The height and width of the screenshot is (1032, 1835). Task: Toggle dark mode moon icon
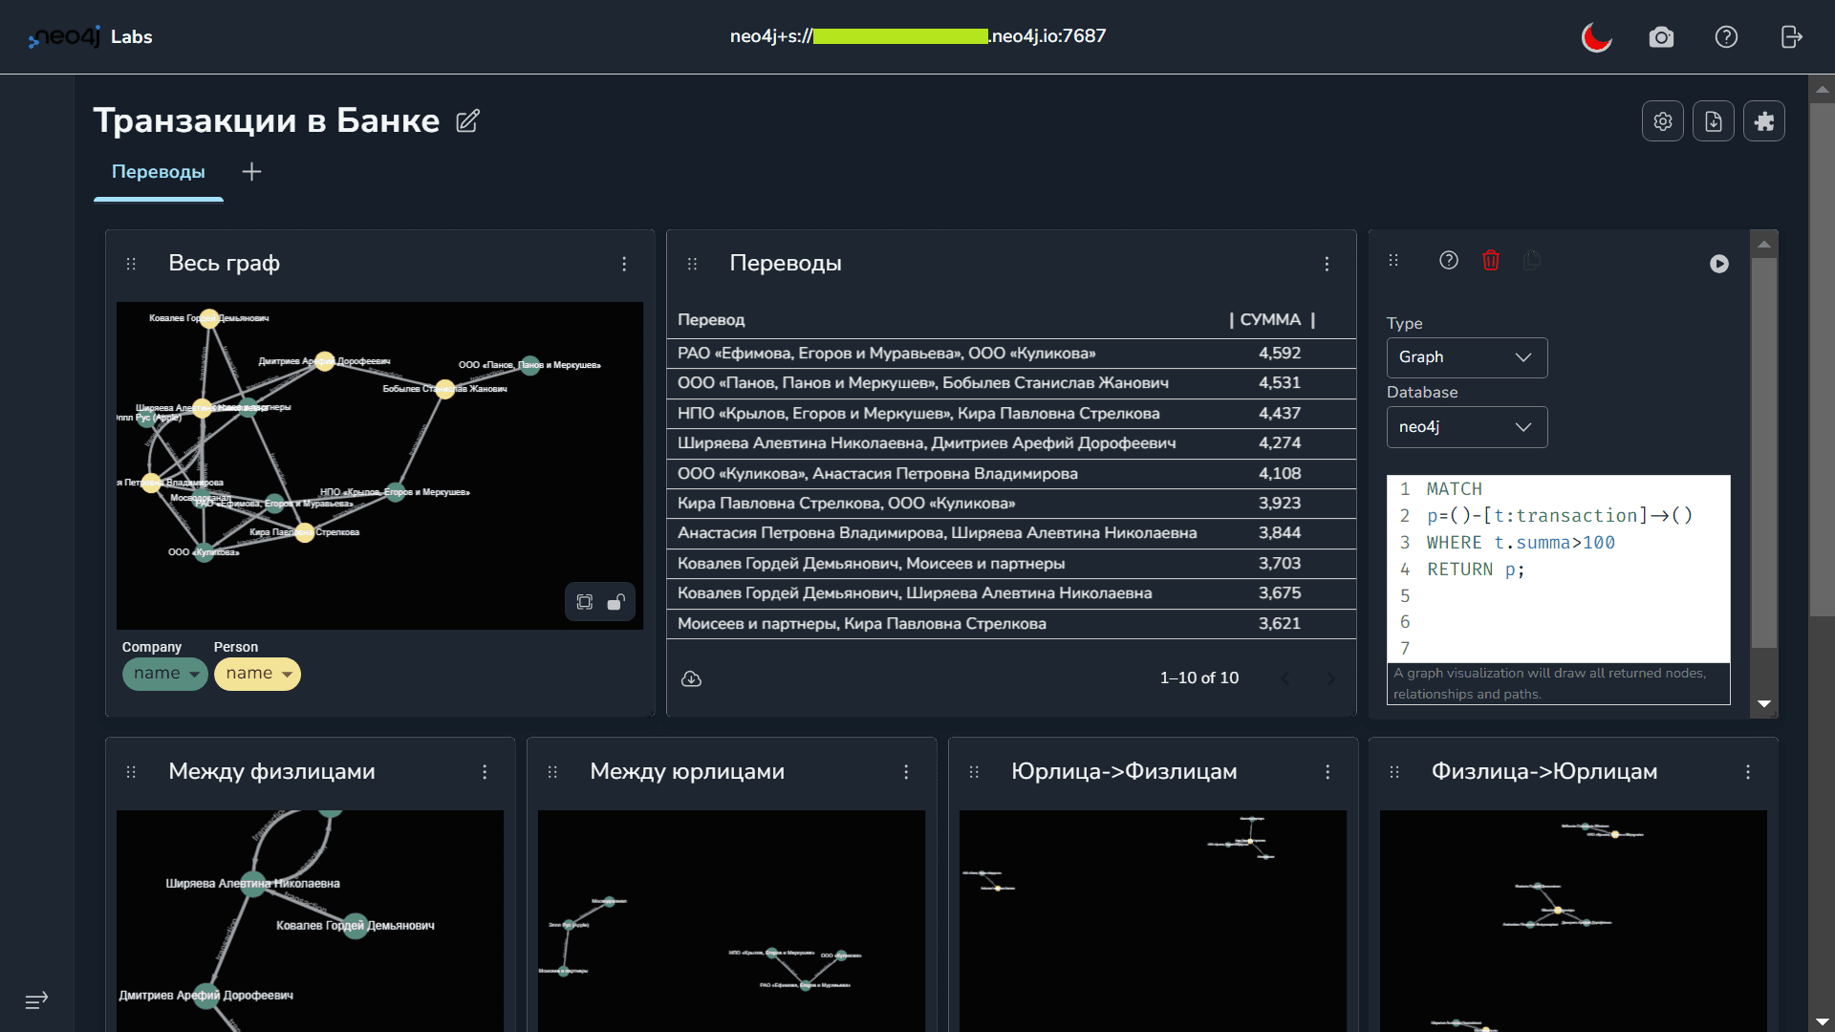click(1596, 37)
